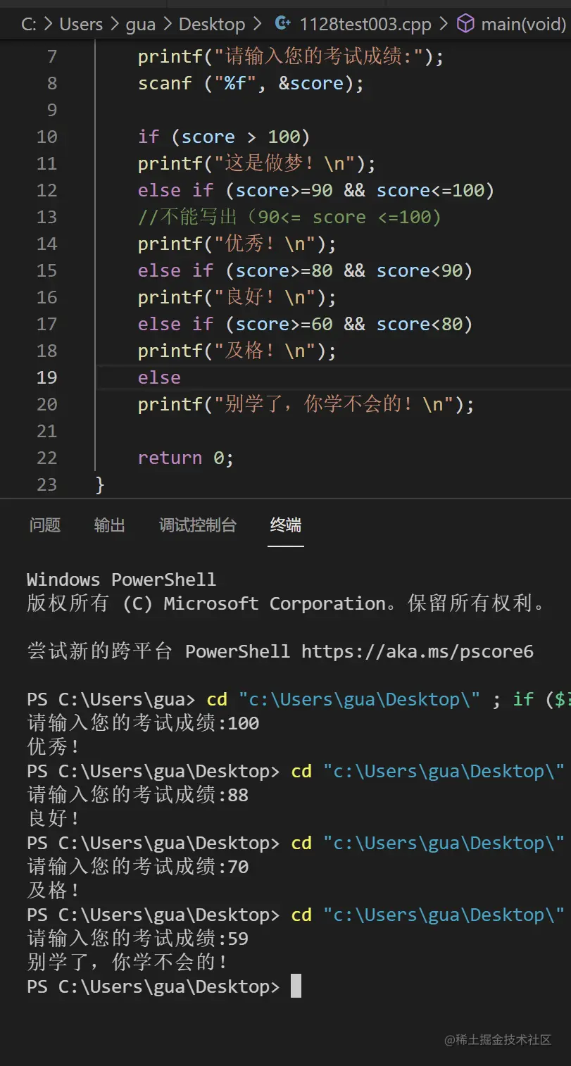Select the gua breadcrumb segment

click(x=141, y=24)
